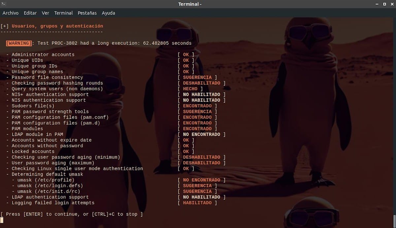
Task: Open the Archivo menu
Action: (x=11, y=13)
